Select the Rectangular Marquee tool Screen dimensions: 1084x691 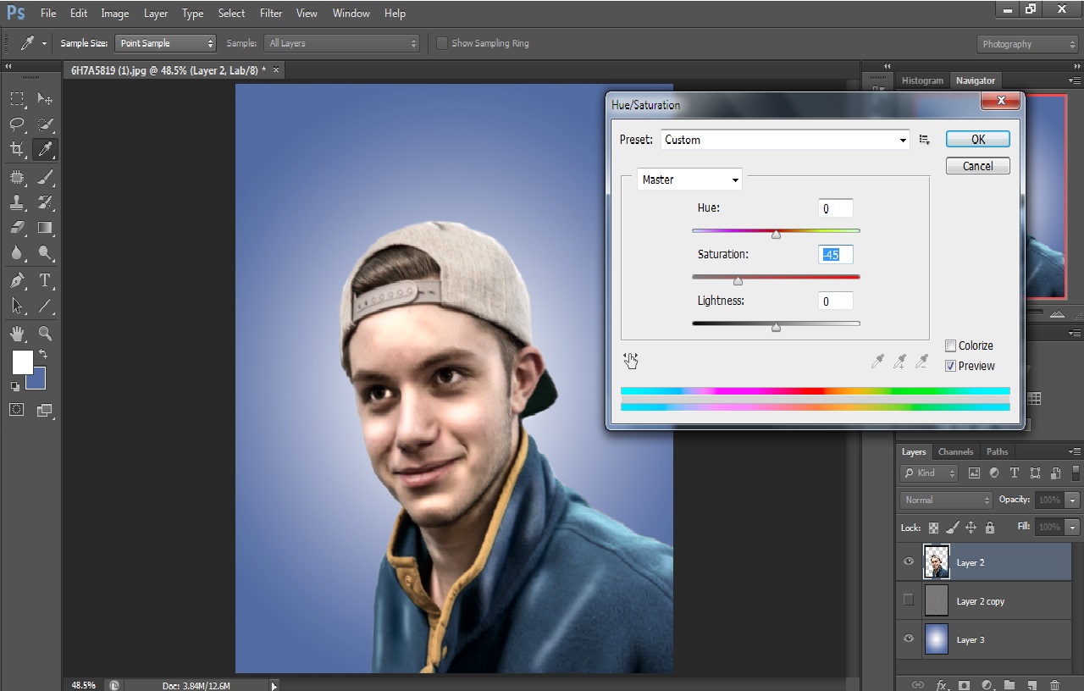tap(17, 99)
